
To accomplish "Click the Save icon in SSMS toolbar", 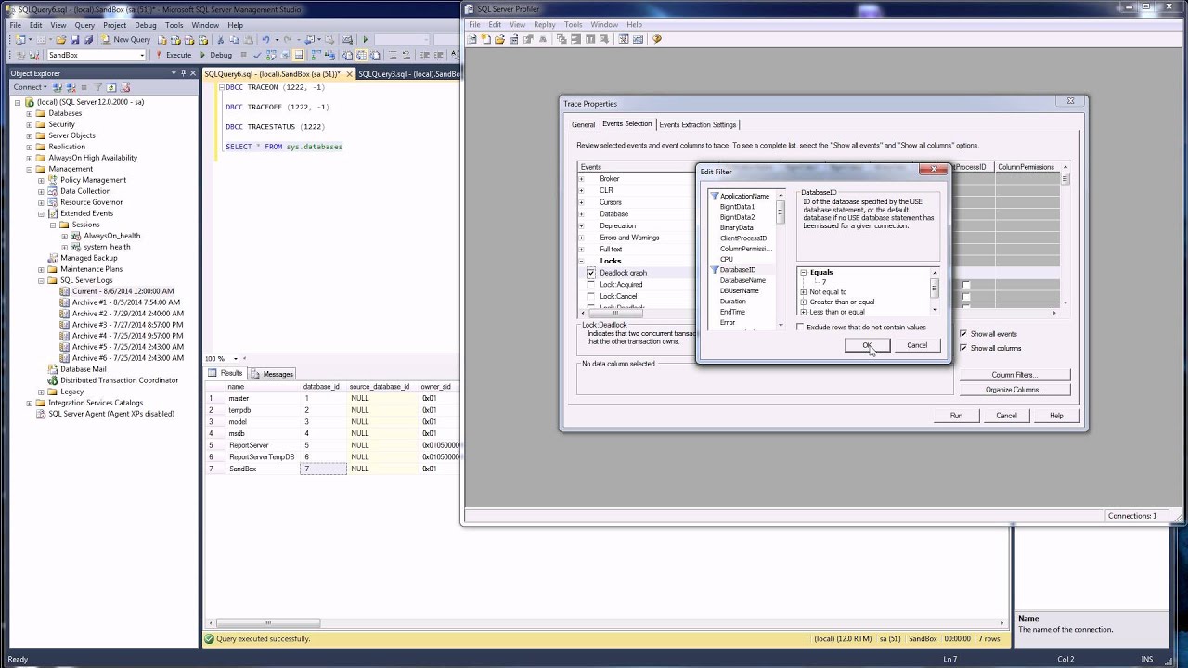I will click(75, 40).
